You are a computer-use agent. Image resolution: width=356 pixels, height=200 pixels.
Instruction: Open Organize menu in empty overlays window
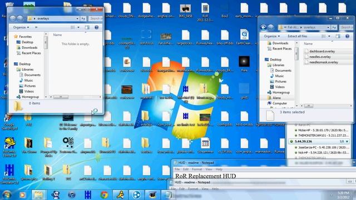[x=21, y=27]
